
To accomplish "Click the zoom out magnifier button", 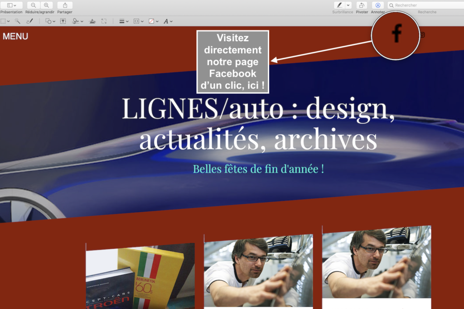I will tap(34, 5).
